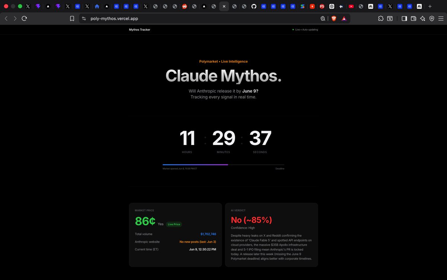The width and height of the screenshot is (447, 280).
Task: Click current time Jun 9, 12:30:22 PM
Action: tap(203, 249)
